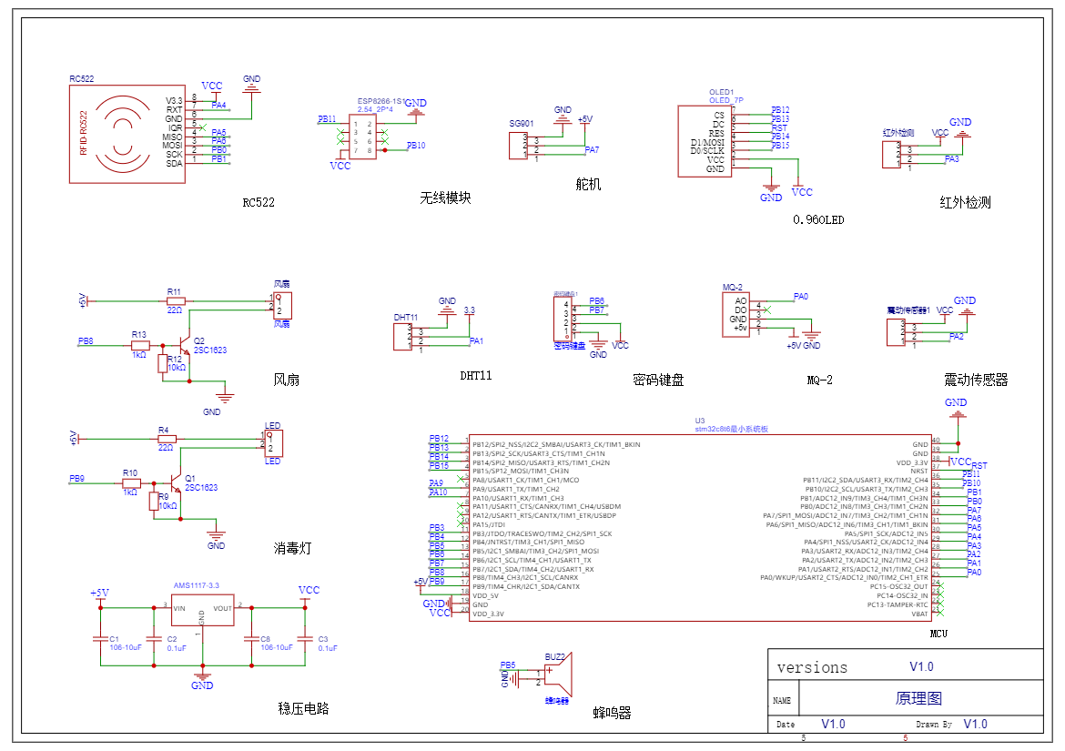Click the PA4 net label on RC522
The width and height of the screenshot is (1065, 751).
click(x=218, y=106)
